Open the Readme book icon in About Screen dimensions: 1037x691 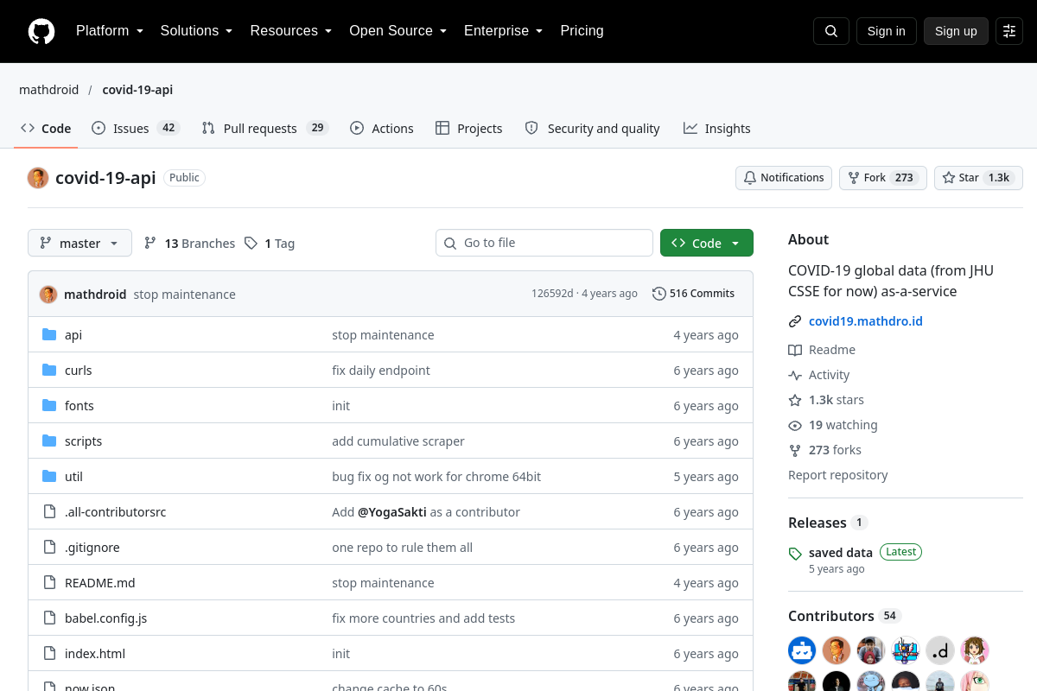[795, 350]
